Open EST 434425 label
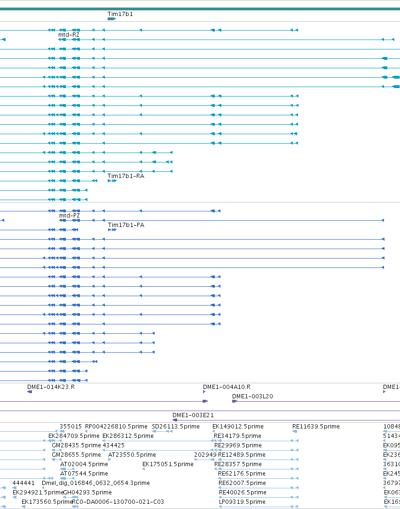 click(113, 445)
